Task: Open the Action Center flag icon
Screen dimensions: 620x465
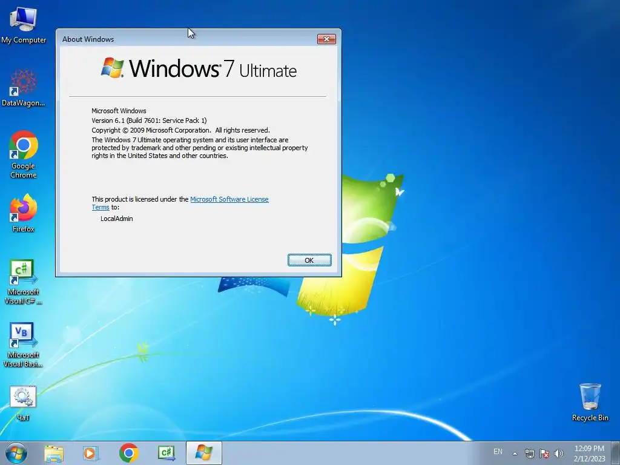Action: (x=544, y=453)
